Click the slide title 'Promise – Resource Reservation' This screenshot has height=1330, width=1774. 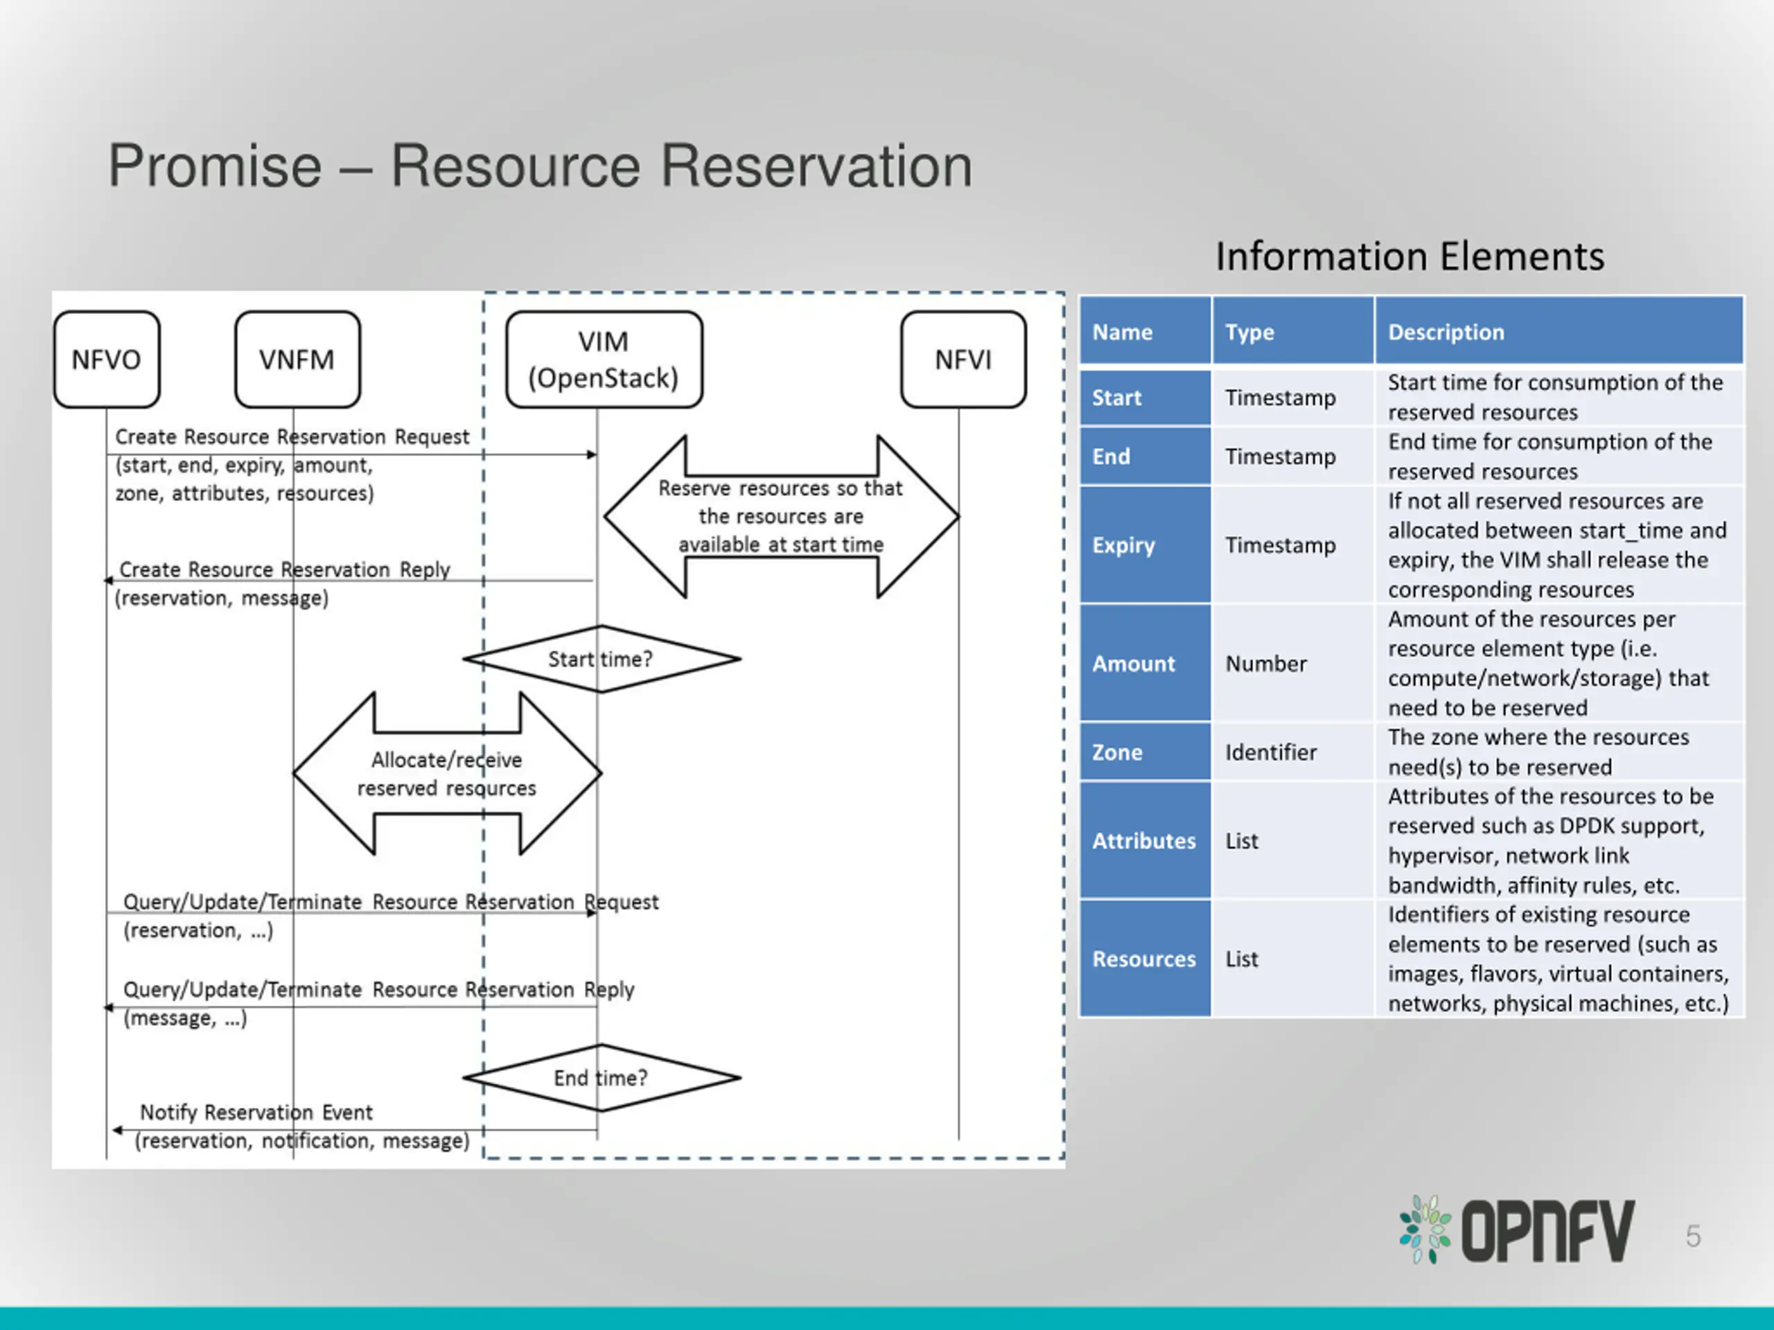[x=540, y=166]
